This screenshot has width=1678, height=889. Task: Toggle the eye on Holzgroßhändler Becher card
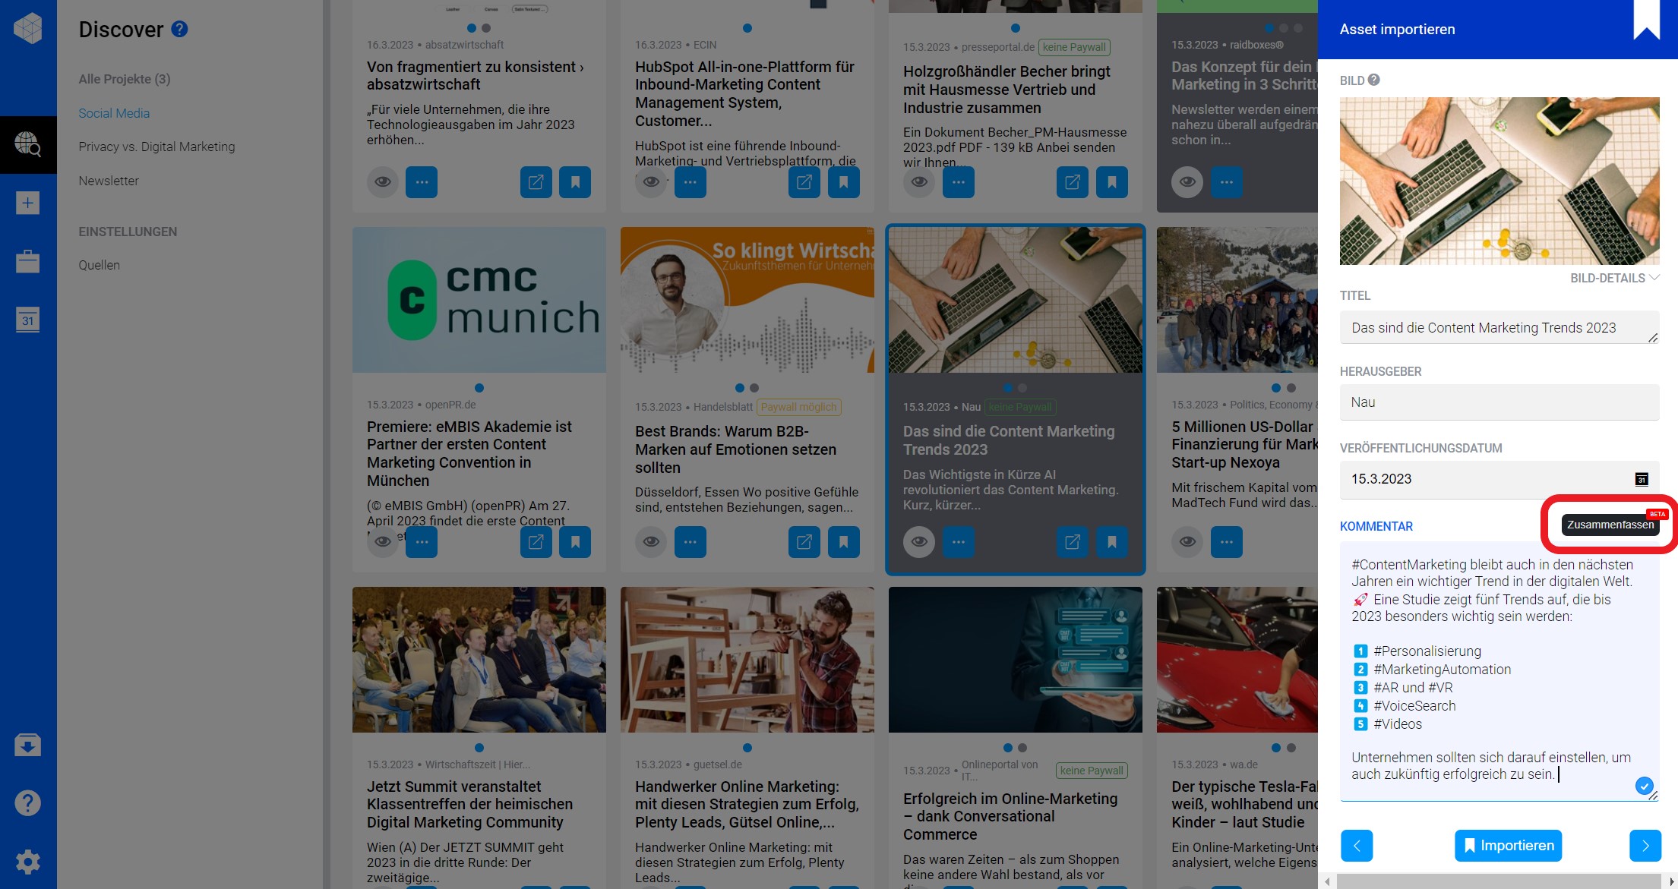(x=919, y=182)
